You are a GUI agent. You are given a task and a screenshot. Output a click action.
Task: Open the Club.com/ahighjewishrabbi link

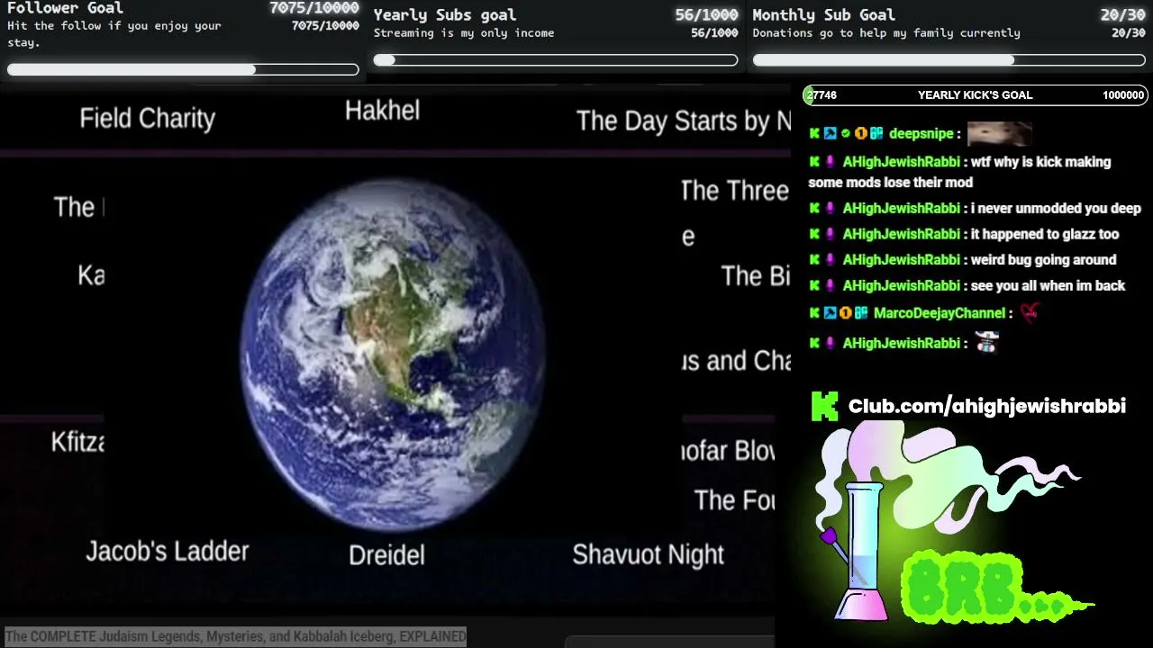pos(987,406)
